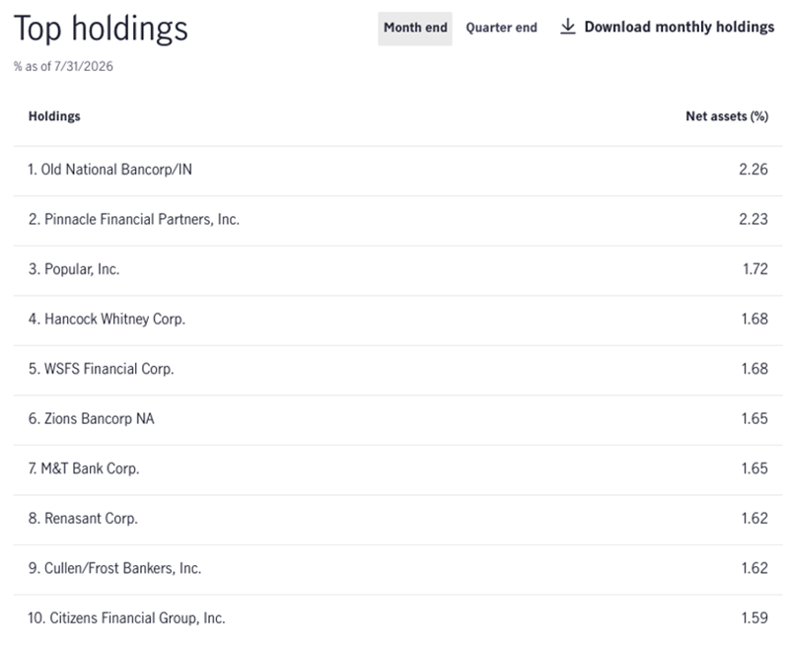The width and height of the screenshot is (789, 646).
Task: Select the Zions Bancorp NA holding
Action: click(91, 418)
